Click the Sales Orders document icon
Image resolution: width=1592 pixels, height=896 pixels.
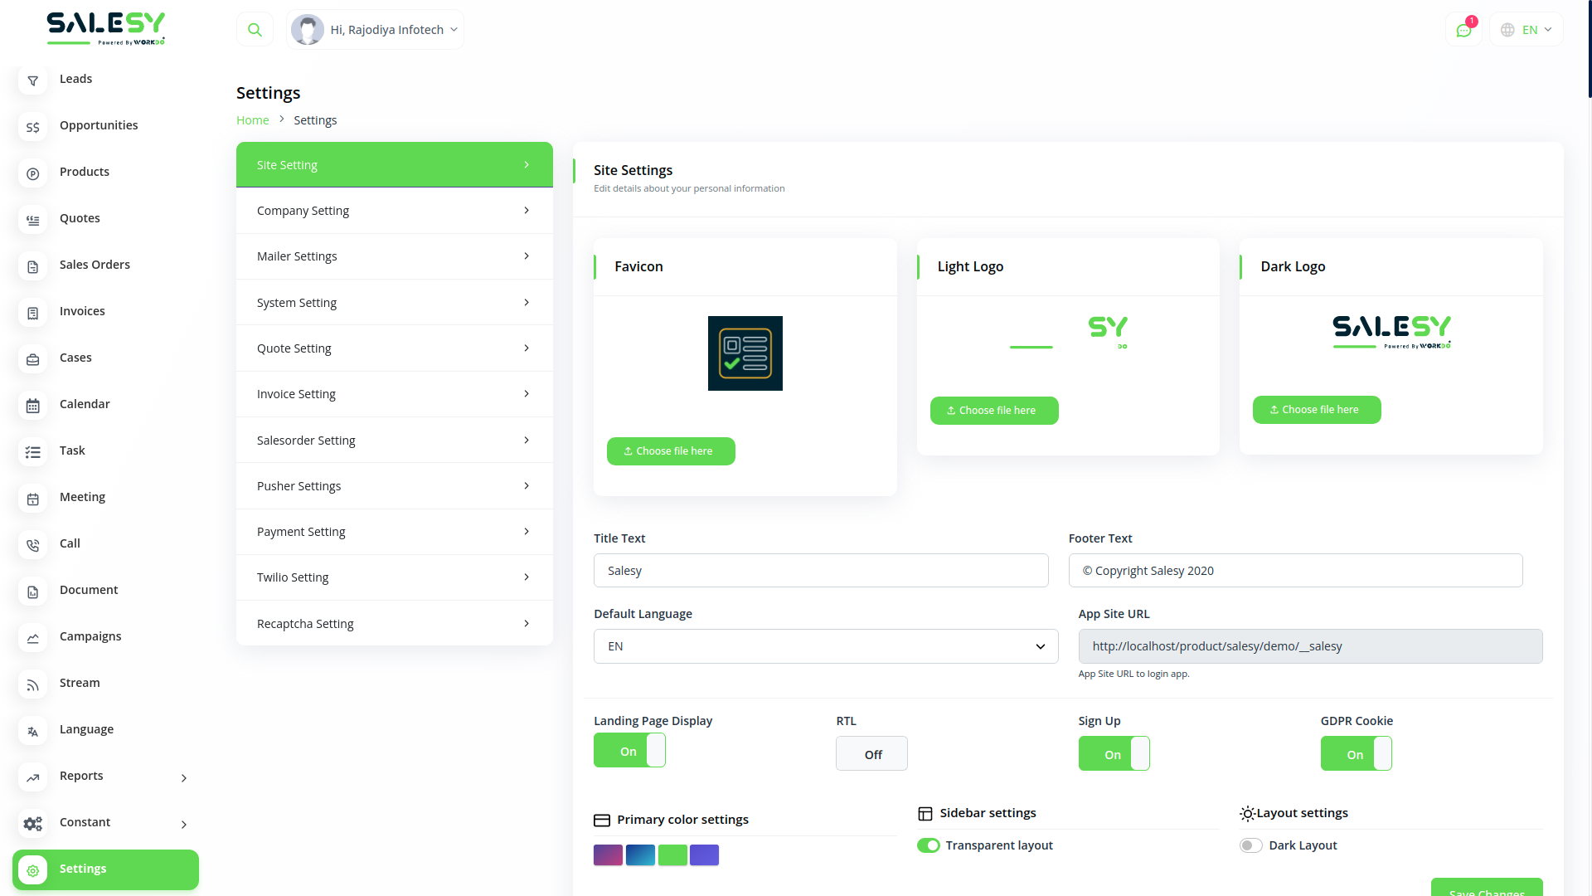(32, 265)
